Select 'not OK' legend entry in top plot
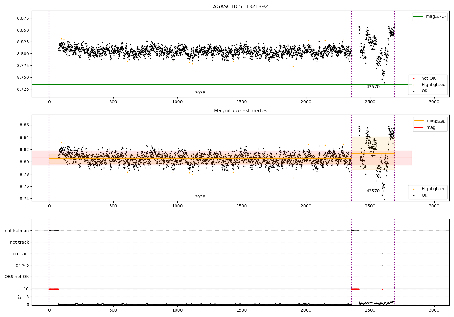Screen dimensions: 454x317 [x=428, y=78]
